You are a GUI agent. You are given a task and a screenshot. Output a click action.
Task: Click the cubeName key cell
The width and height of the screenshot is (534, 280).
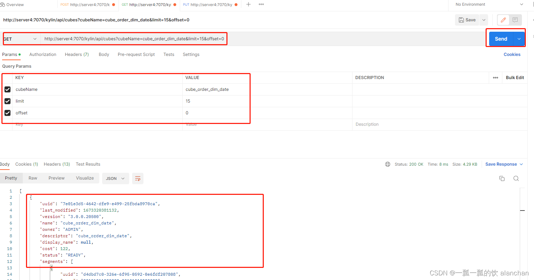tap(97, 89)
